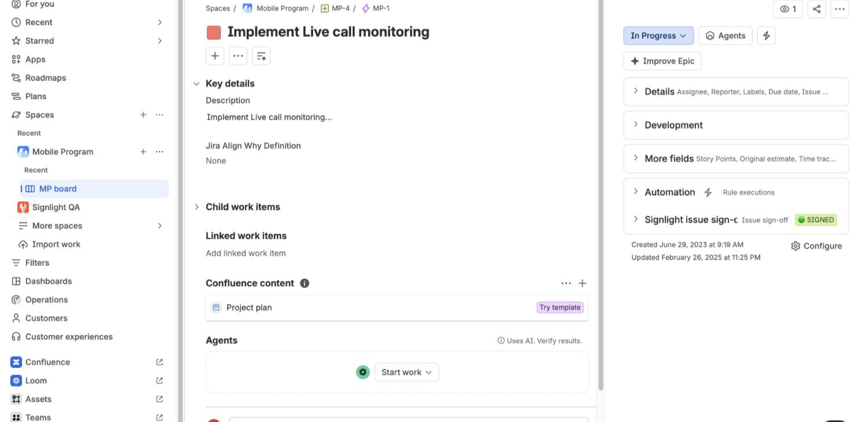Viewport: 863px width, 422px height.
Task: Click the Confluence content info icon
Action: coord(304,283)
